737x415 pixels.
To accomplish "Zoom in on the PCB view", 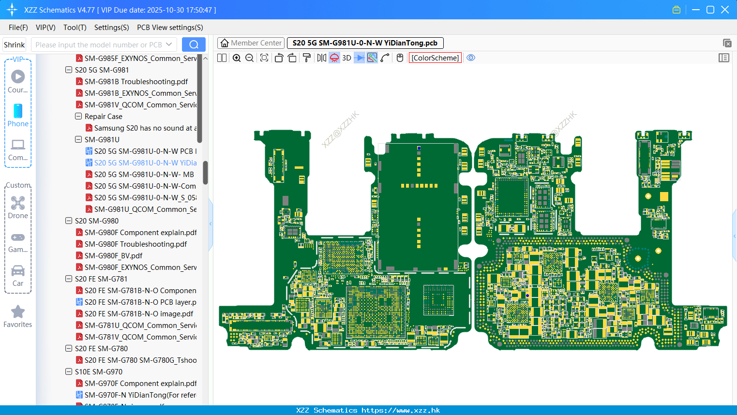I will [237, 58].
